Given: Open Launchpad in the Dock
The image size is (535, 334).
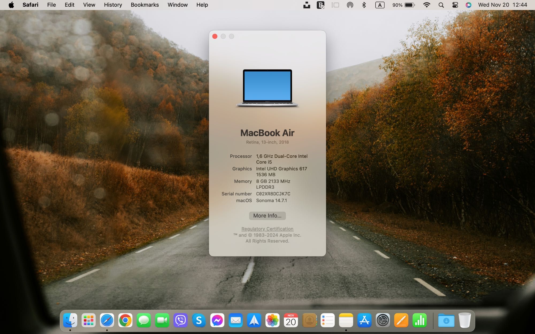Looking at the screenshot, I should coord(89,320).
